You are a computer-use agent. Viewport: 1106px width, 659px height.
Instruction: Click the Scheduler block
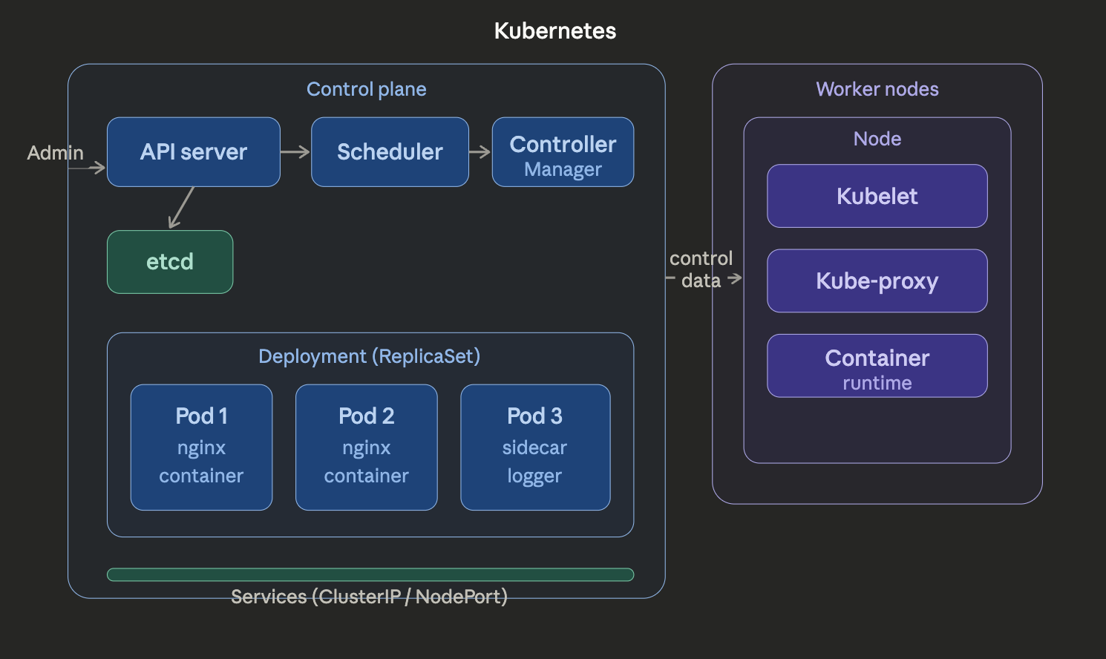coord(390,151)
